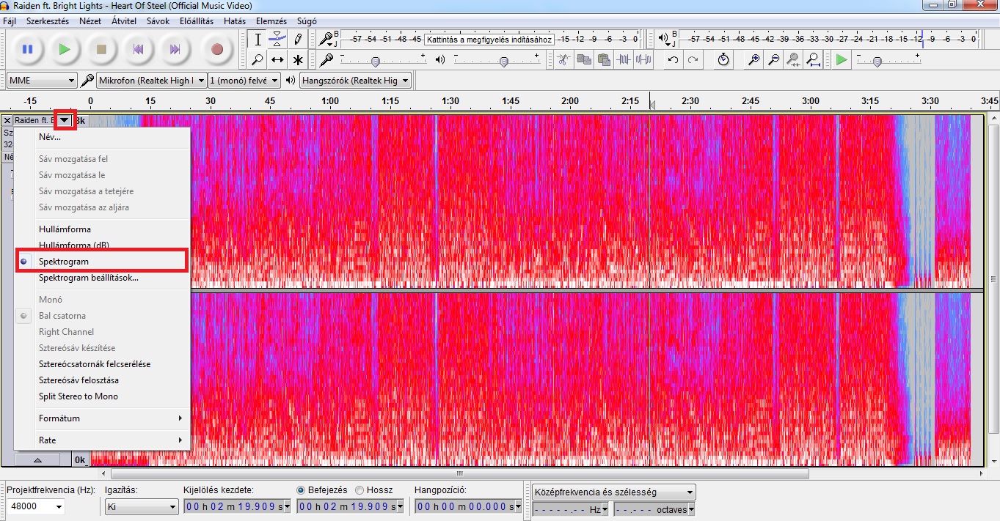This screenshot has height=521, width=1000.
Task: Click Spektrogram beállítások... menu entry
Action: click(88, 278)
